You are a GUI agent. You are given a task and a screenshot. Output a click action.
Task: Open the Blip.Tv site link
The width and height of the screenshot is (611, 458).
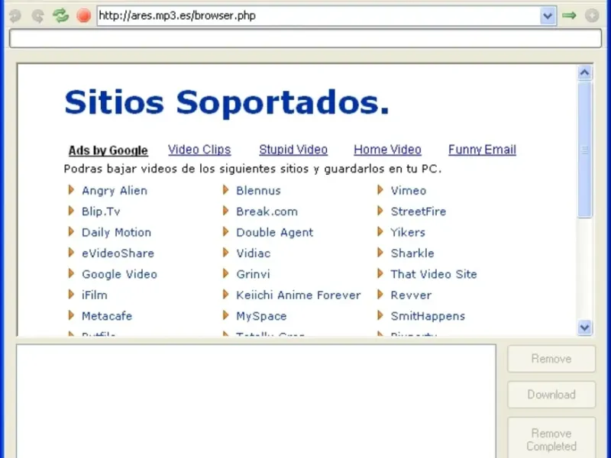click(101, 211)
